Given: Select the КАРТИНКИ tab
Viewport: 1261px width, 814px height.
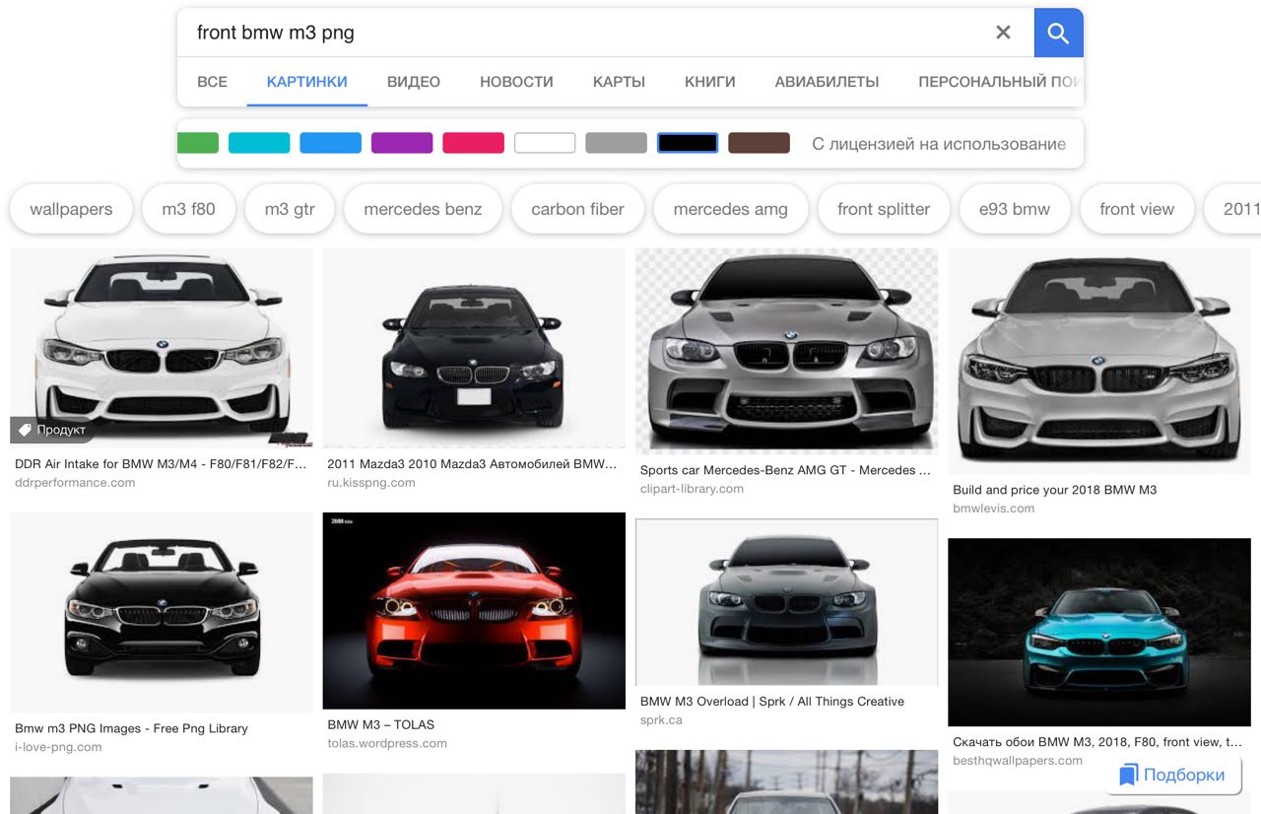Looking at the screenshot, I should [306, 82].
